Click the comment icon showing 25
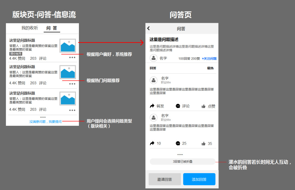Image resolution: width=295 pixels, height=190 pixels. click(178, 143)
